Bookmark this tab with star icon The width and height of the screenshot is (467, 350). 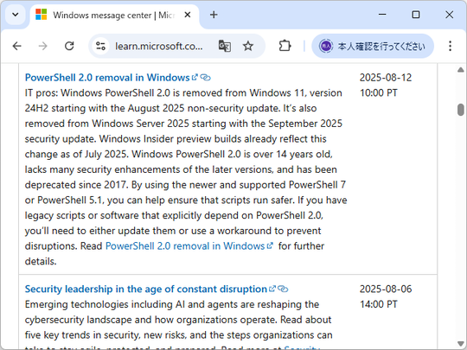[x=248, y=46]
